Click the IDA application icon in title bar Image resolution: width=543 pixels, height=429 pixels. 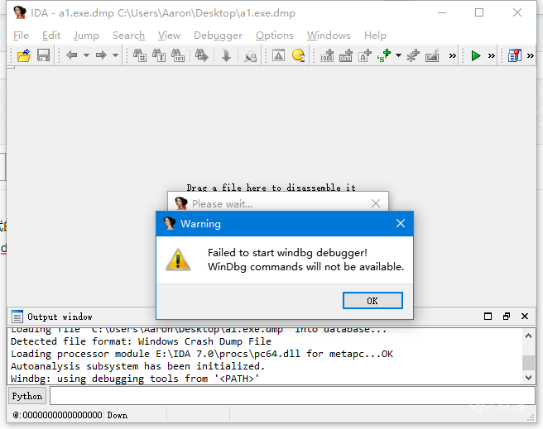[20, 12]
